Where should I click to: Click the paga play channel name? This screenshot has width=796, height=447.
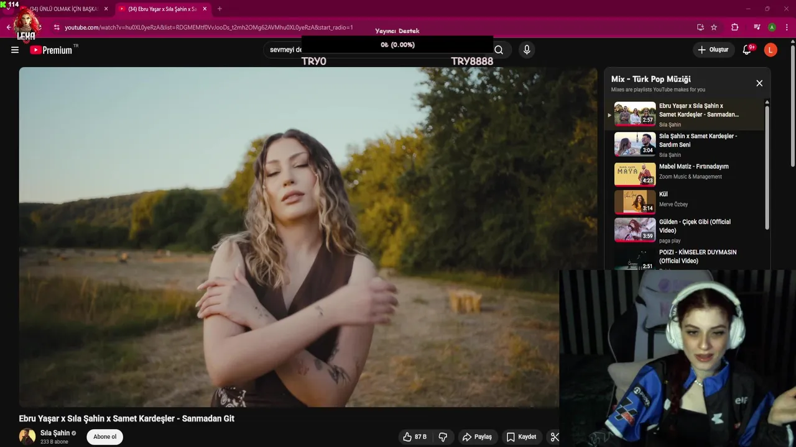click(x=670, y=240)
